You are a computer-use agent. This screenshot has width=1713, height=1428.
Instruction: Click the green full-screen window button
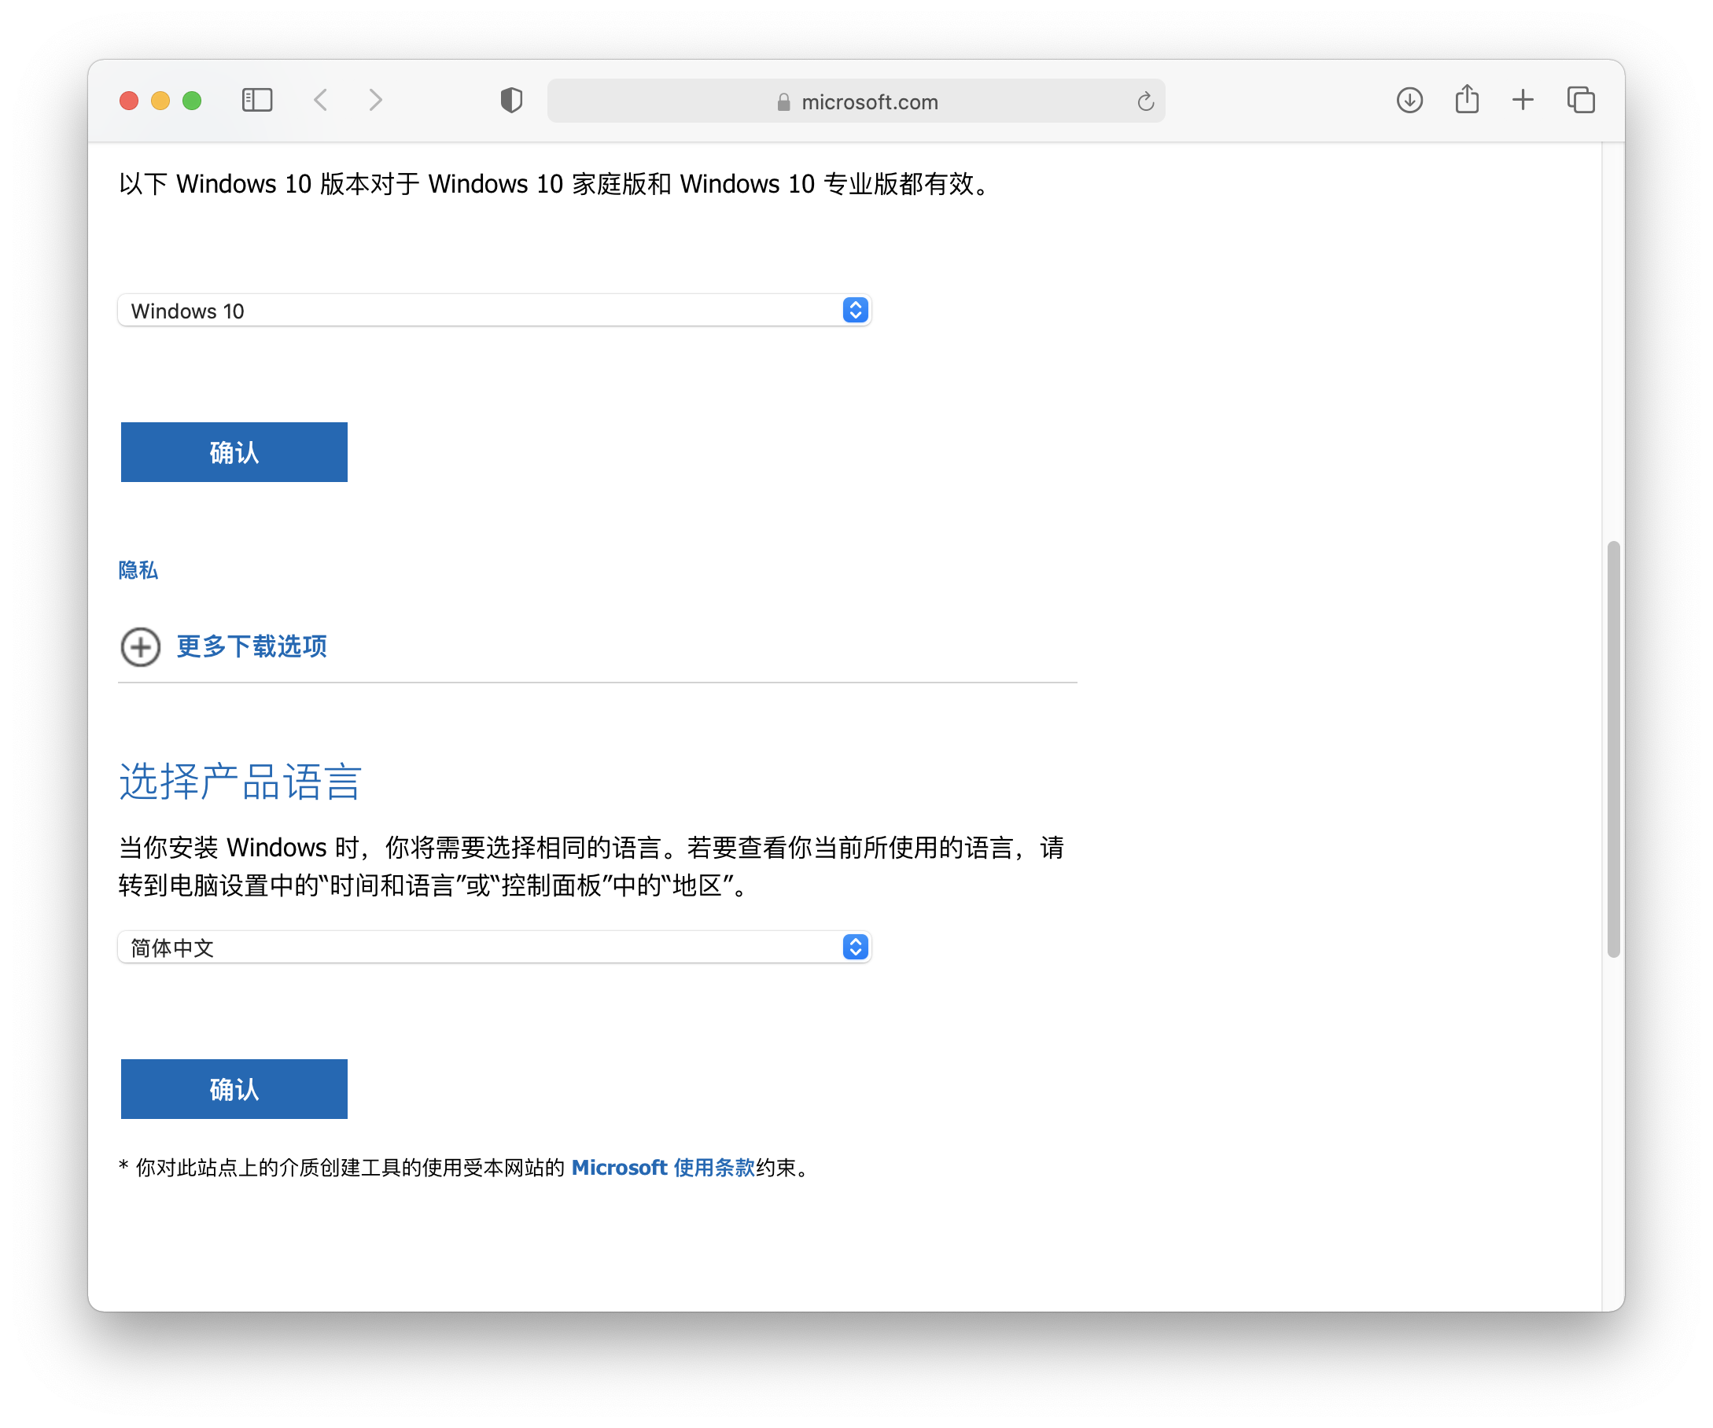pyautogui.click(x=193, y=101)
